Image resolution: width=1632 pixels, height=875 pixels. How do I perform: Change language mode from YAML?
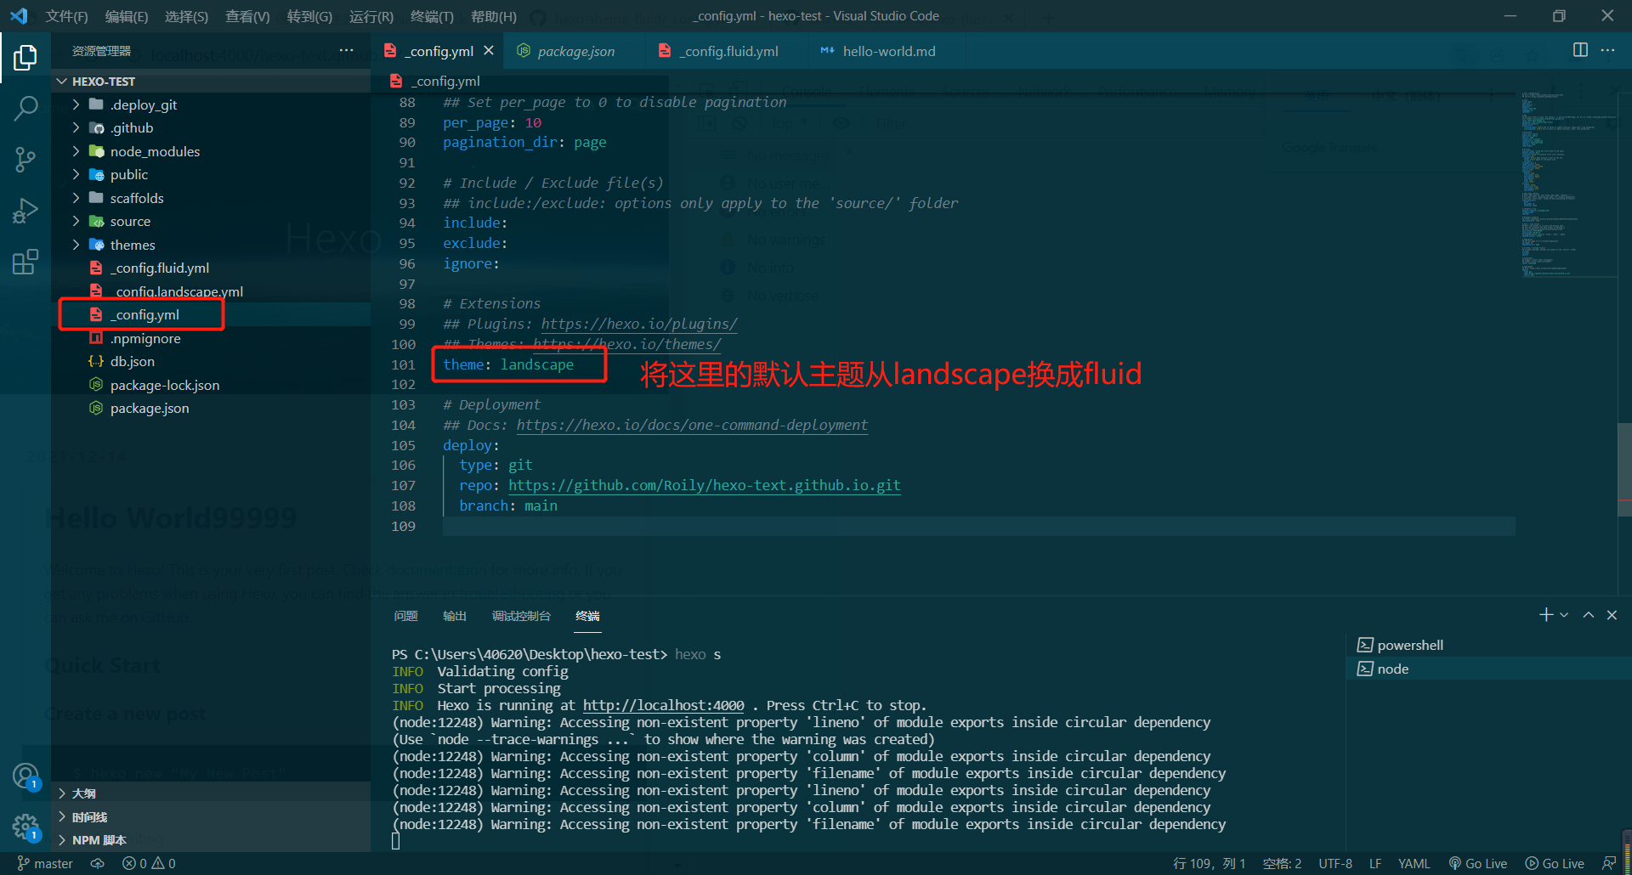pyautogui.click(x=1414, y=863)
